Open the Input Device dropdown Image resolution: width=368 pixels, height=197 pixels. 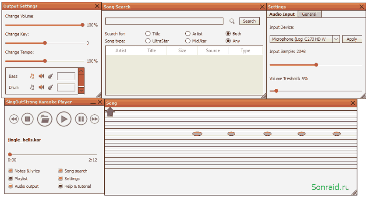(336, 39)
